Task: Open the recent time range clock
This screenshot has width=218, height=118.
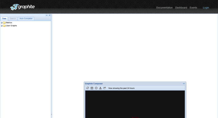Action: coord(96,88)
